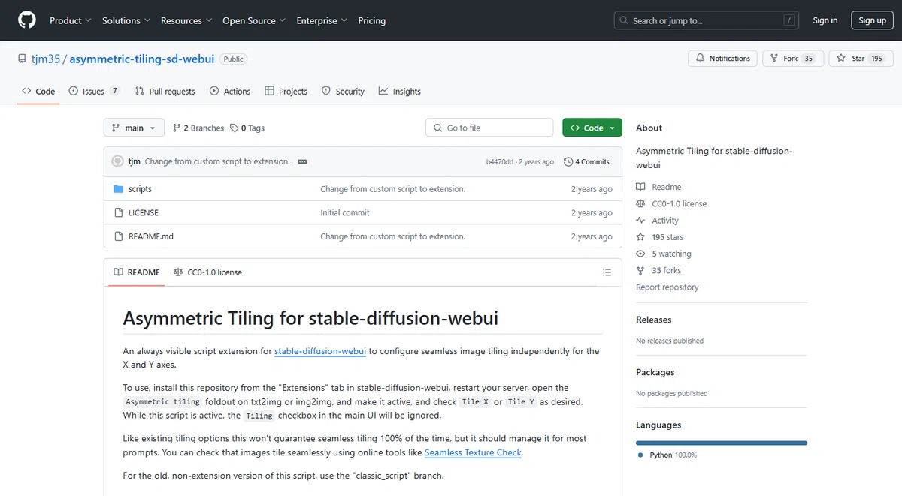Image resolution: width=902 pixels, height=496 pixels.
Task: Switch to the Projects tab
Action: (286, 92)
